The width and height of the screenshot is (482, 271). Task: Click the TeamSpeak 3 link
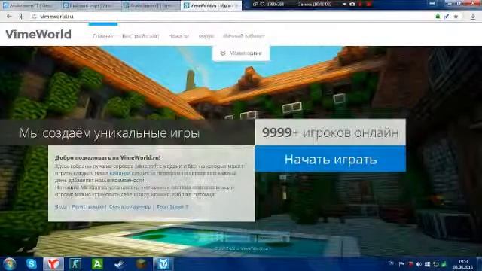[x=172, y=206]
